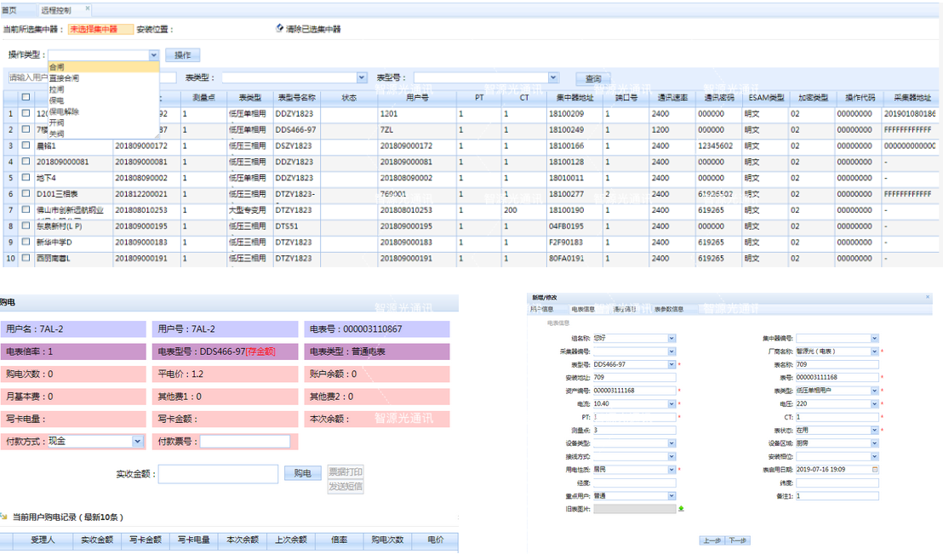943x554 pixels.
Task: Click the 资产编号 field in dialog
Action: 634,391
